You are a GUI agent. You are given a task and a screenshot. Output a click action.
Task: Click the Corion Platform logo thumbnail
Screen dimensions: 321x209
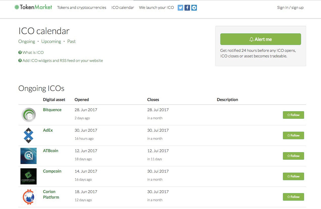pyautogui.click(x=29, y=197)
